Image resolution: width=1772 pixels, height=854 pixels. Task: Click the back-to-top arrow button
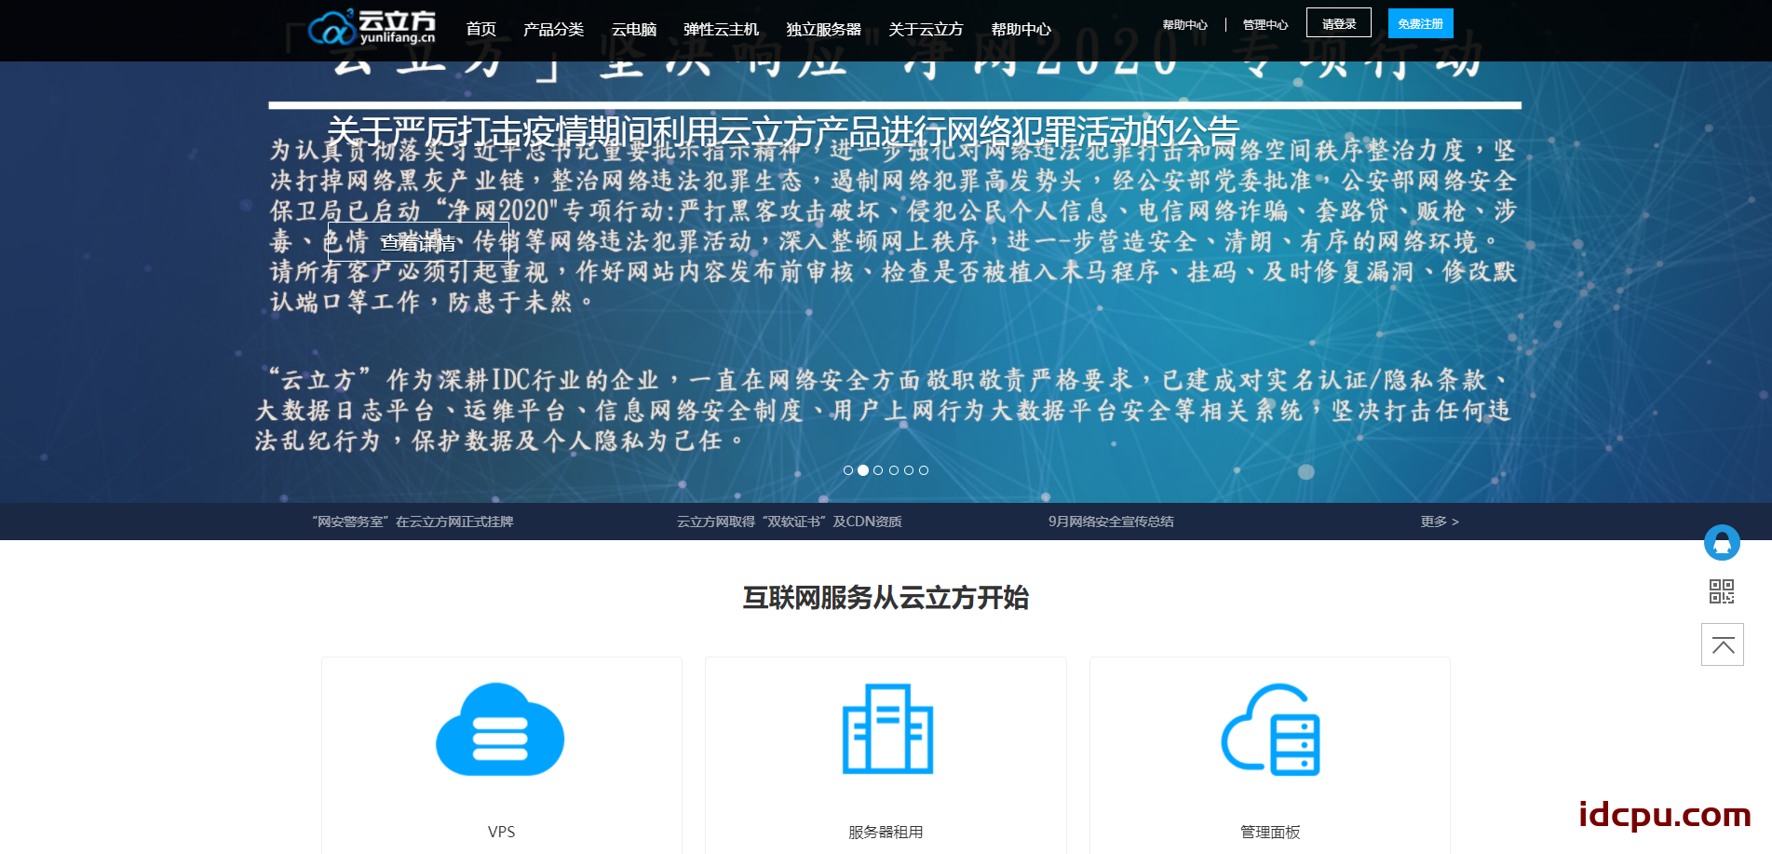click(x=1723, y=644)
